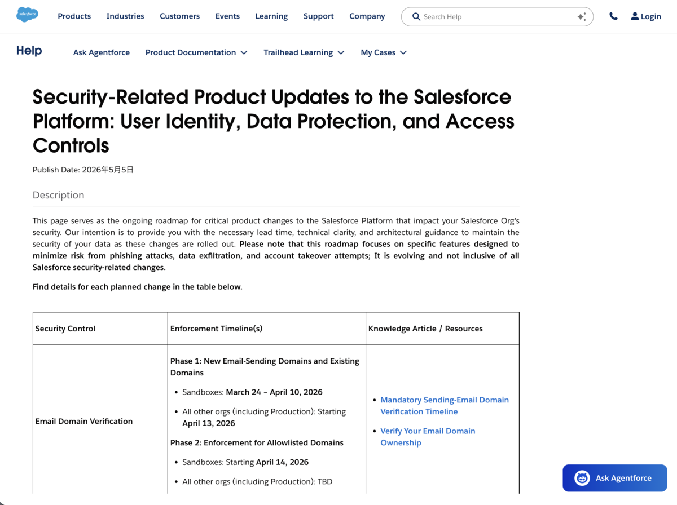Click the phone contact icon
The width and height of the screenshot is (677, 505).
coord(613,16)
